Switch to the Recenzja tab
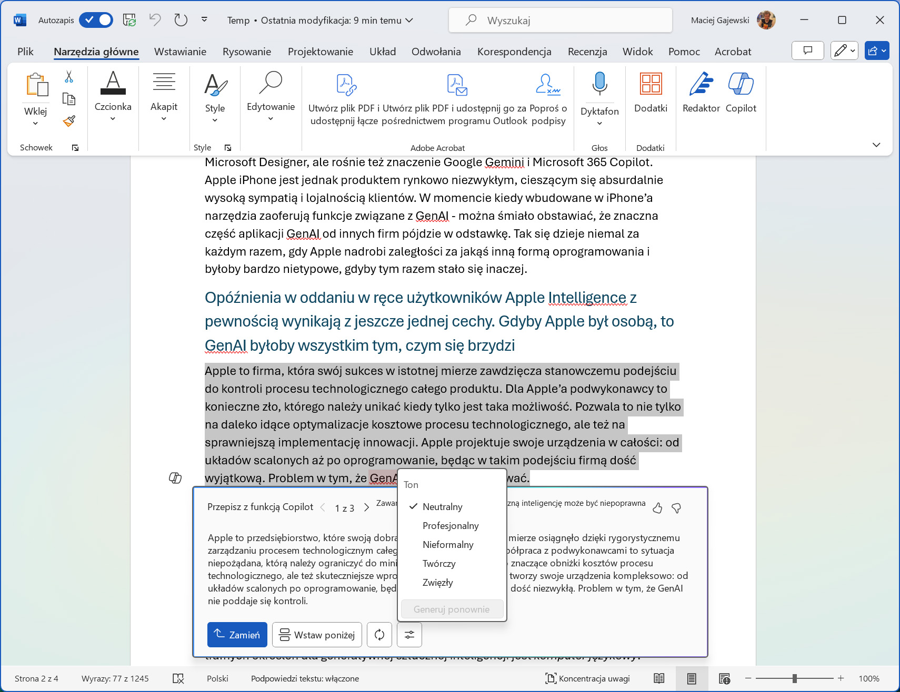The height and width of the screenshot is (692, 900). coord(587,52)
